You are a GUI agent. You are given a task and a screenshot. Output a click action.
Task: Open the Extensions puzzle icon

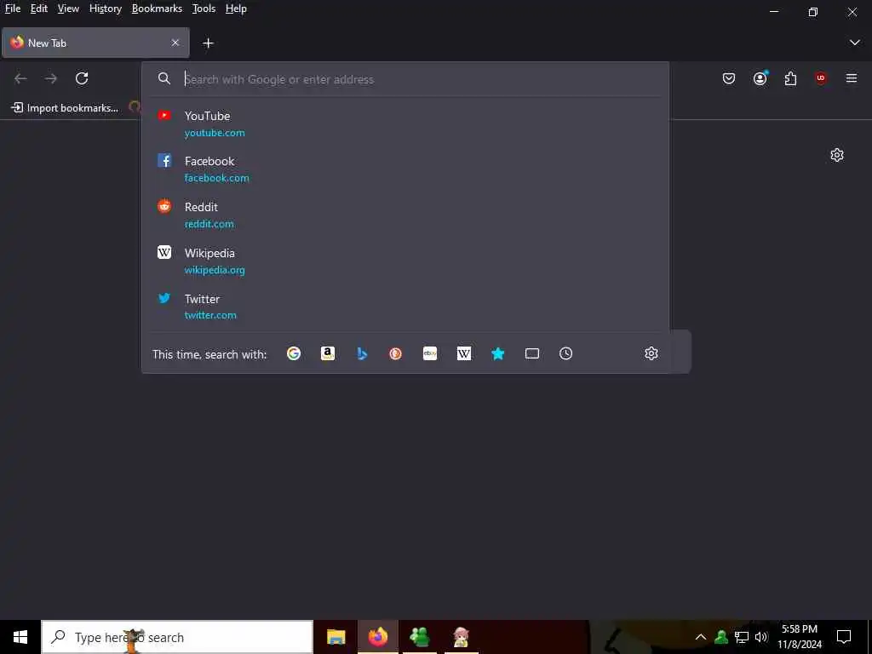pyautogui.click(x=790, y=78)
